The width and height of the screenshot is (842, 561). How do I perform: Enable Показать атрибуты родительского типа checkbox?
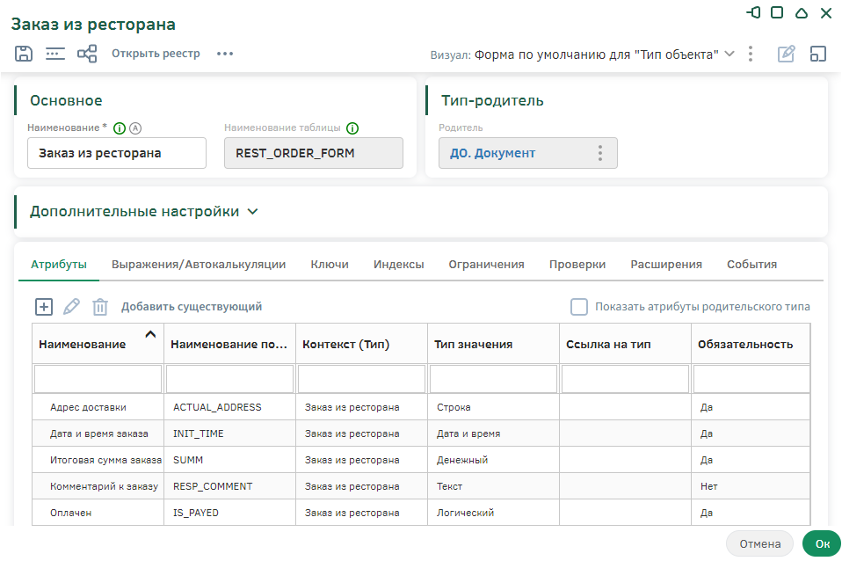[579, 307]
